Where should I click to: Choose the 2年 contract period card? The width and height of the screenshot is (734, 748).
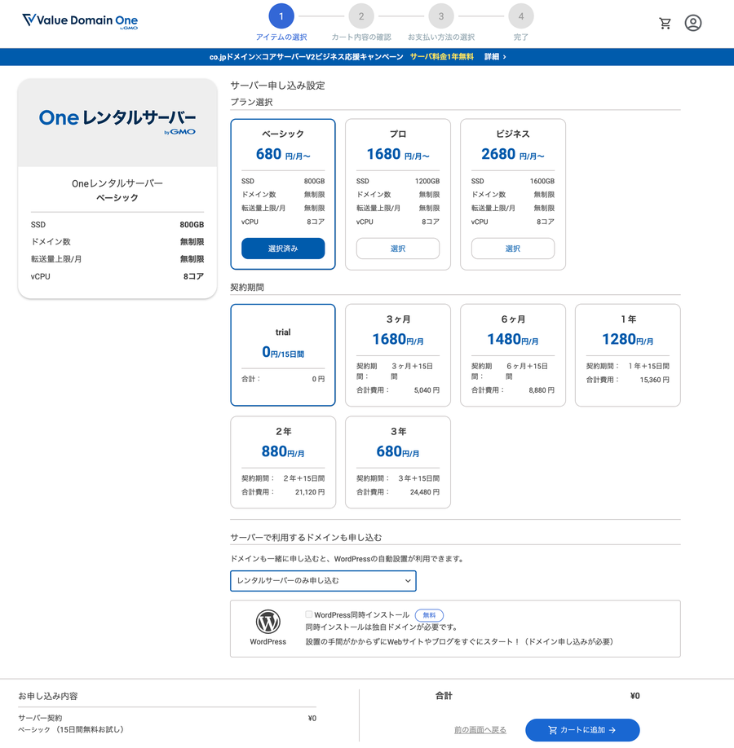283,462
